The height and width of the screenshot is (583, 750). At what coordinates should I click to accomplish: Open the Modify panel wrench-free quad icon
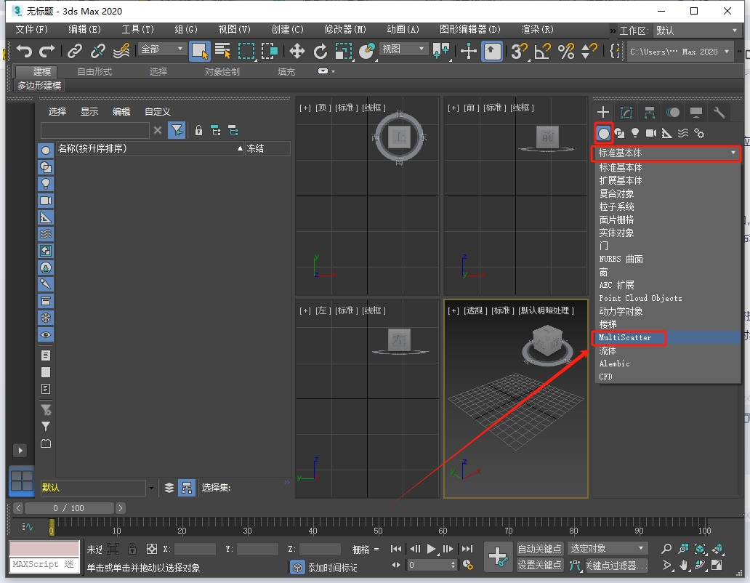[626, 112]
